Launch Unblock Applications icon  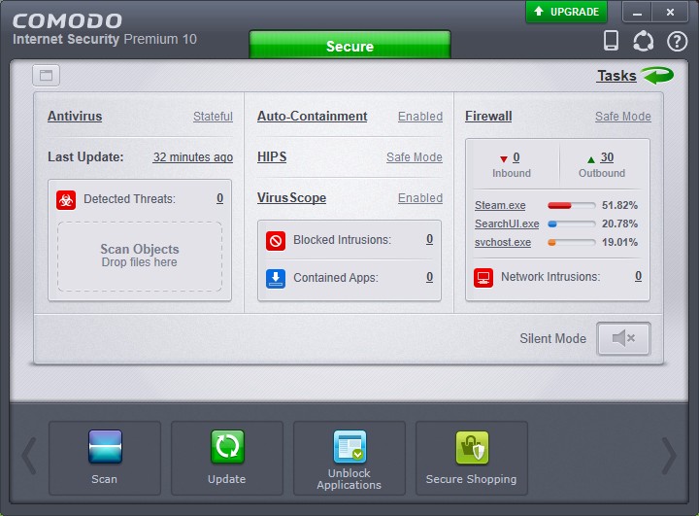[349, 447]
